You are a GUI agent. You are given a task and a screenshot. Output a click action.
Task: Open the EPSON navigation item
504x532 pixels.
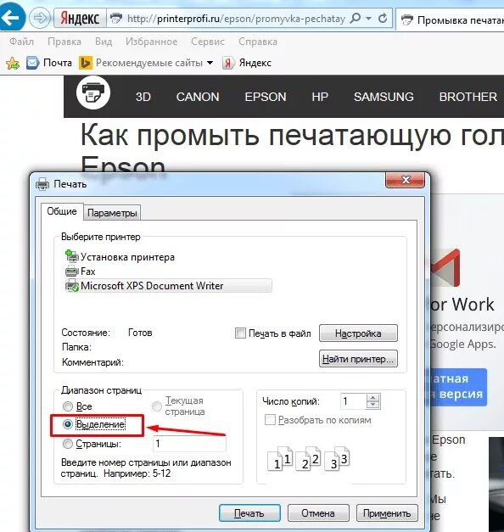tap(266, 97)
